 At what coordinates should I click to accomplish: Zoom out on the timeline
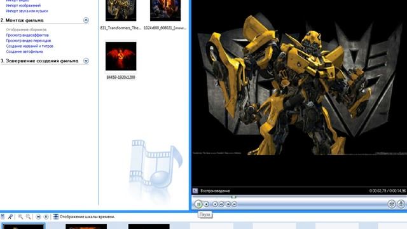[x=28, y=216]
